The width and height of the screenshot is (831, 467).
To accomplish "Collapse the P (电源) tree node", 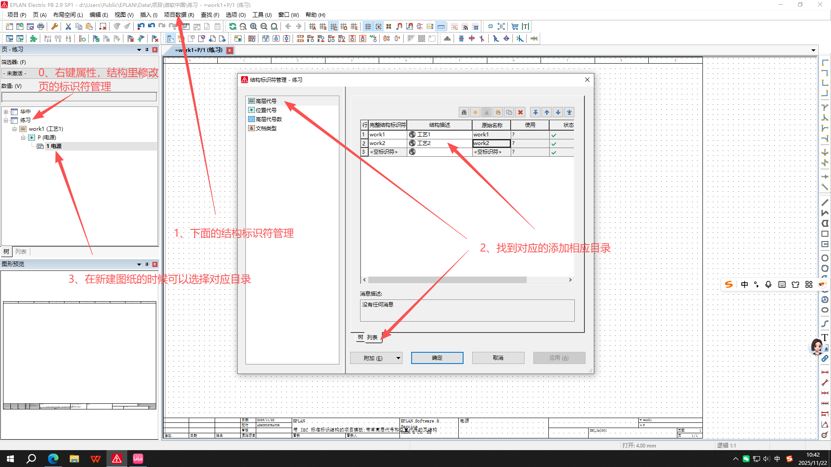I will pos(23,138).
